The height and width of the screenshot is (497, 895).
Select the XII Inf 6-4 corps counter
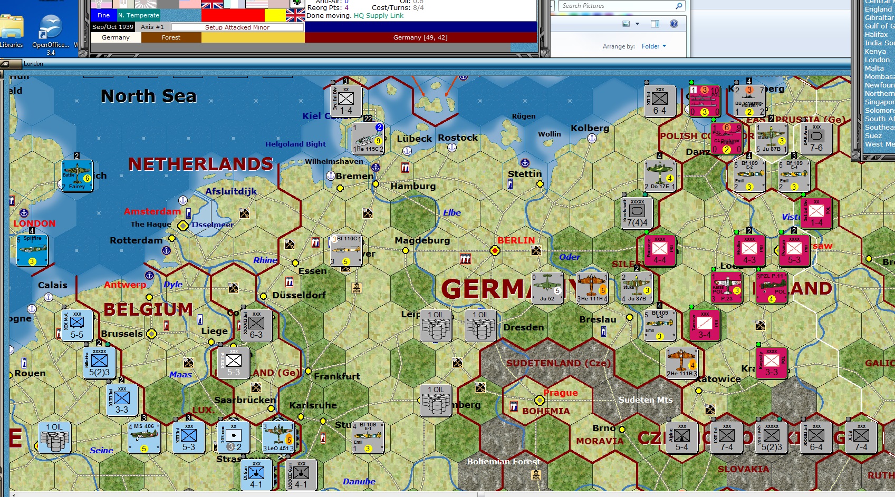pyautogui.click(x=660, y=101)
